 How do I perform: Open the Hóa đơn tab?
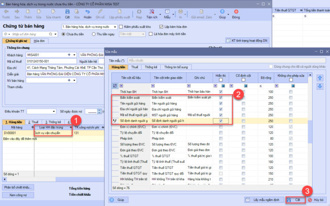coord(40,42)
